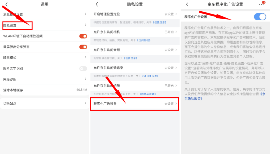
Task: Open the three-dot more menu with badge
Action: pyautogui.click(x=261, y=4)
